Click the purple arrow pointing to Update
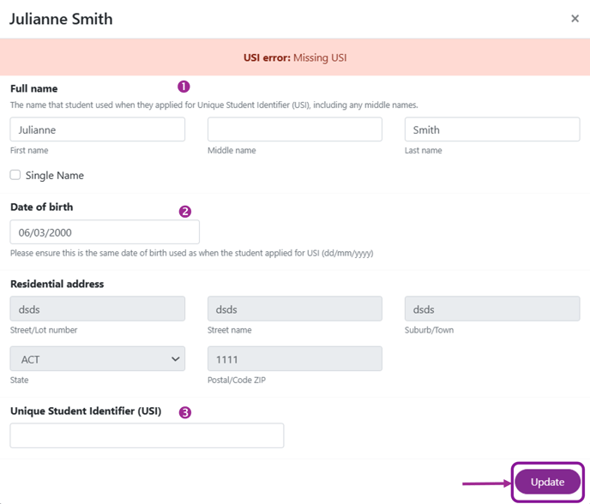 point(487,483)
